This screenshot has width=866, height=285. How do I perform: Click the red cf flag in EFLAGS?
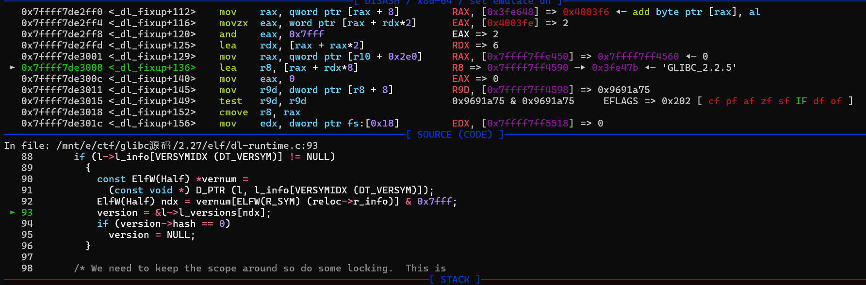714,101
